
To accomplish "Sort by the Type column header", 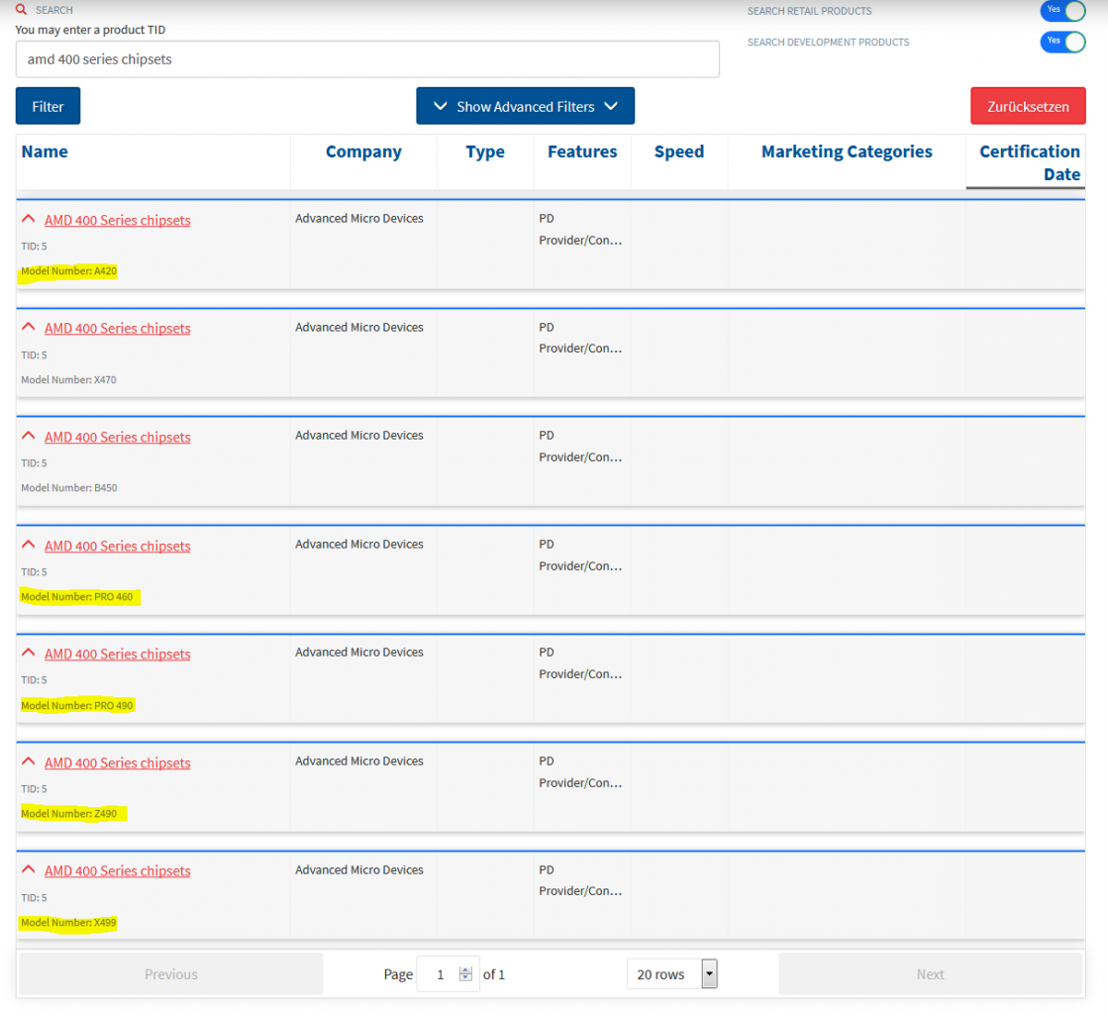I will click(485, 152).
